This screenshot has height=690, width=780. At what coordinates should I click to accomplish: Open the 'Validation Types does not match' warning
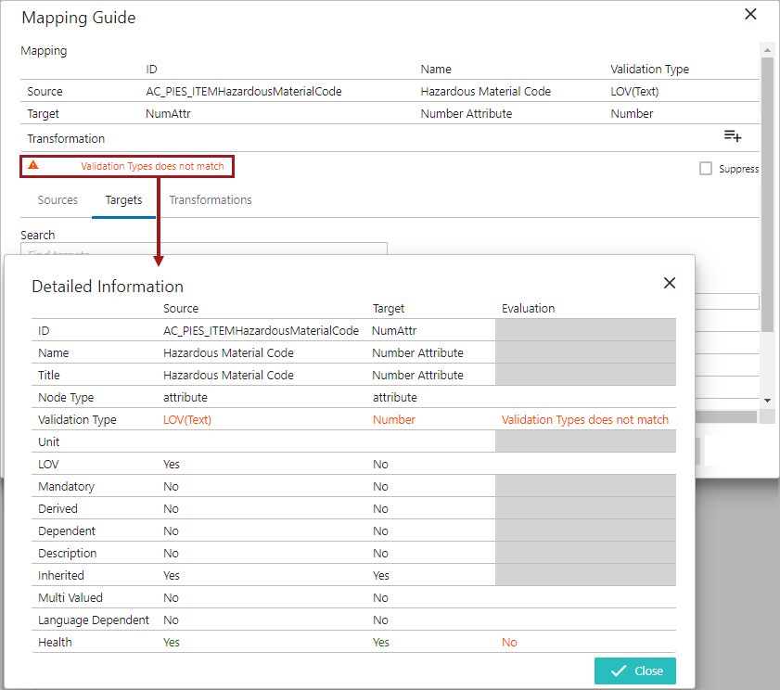[x=152, y=166]
